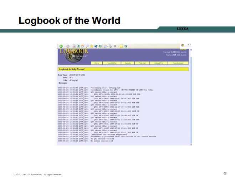This screenshot has height=177, width=235.
Task: Go to the Upload File tab
Action: 159,63
